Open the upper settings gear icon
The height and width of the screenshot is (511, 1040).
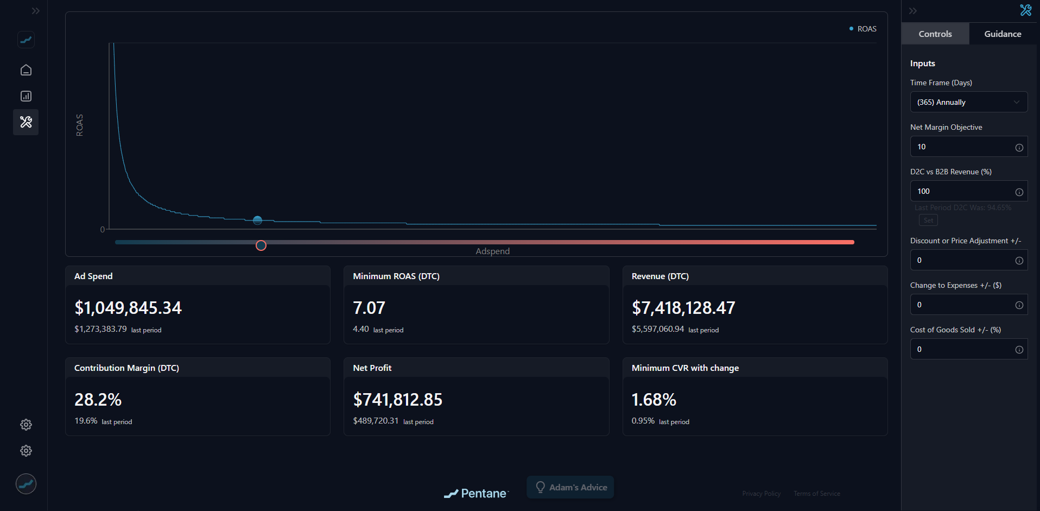pos(26,425)
